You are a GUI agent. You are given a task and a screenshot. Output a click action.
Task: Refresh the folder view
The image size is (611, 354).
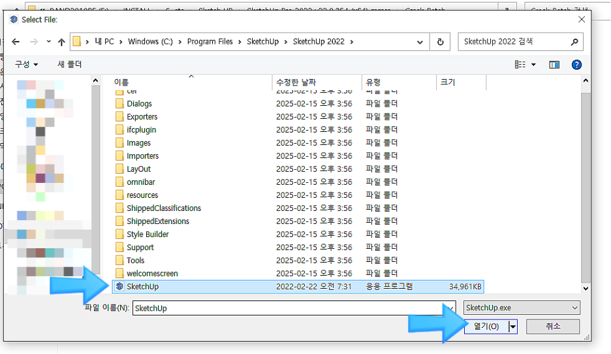click(441, 42)
